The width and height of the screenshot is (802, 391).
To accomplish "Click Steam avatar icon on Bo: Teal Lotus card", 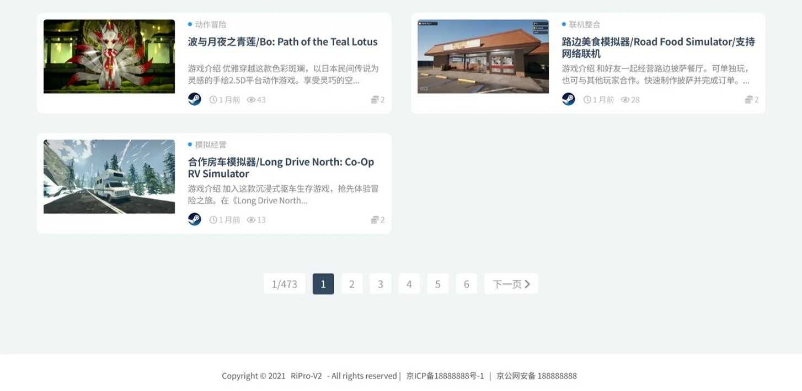I will (x=194, y=99).
